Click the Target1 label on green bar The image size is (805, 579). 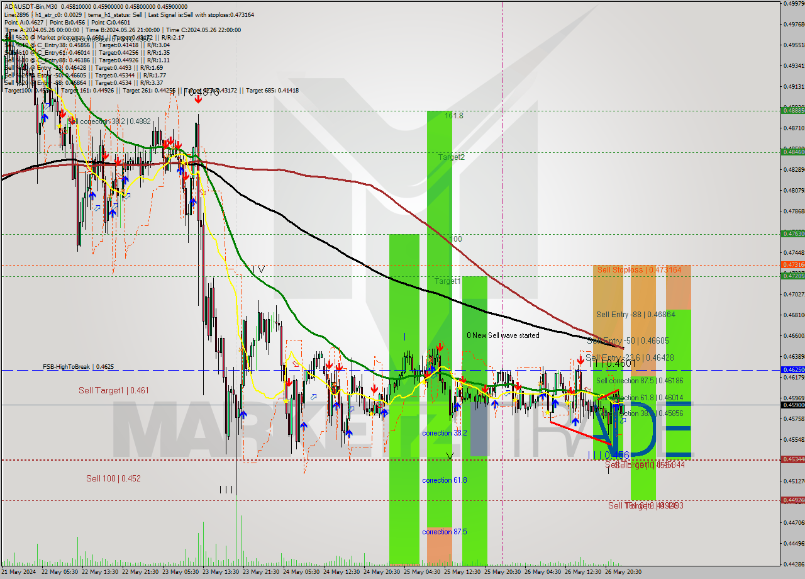(x=447, y=281)
